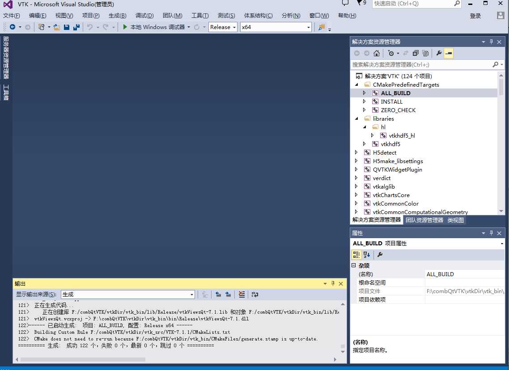Click the account avatar icon near 登录
509x370 pixels.
[x=501, y=16]
